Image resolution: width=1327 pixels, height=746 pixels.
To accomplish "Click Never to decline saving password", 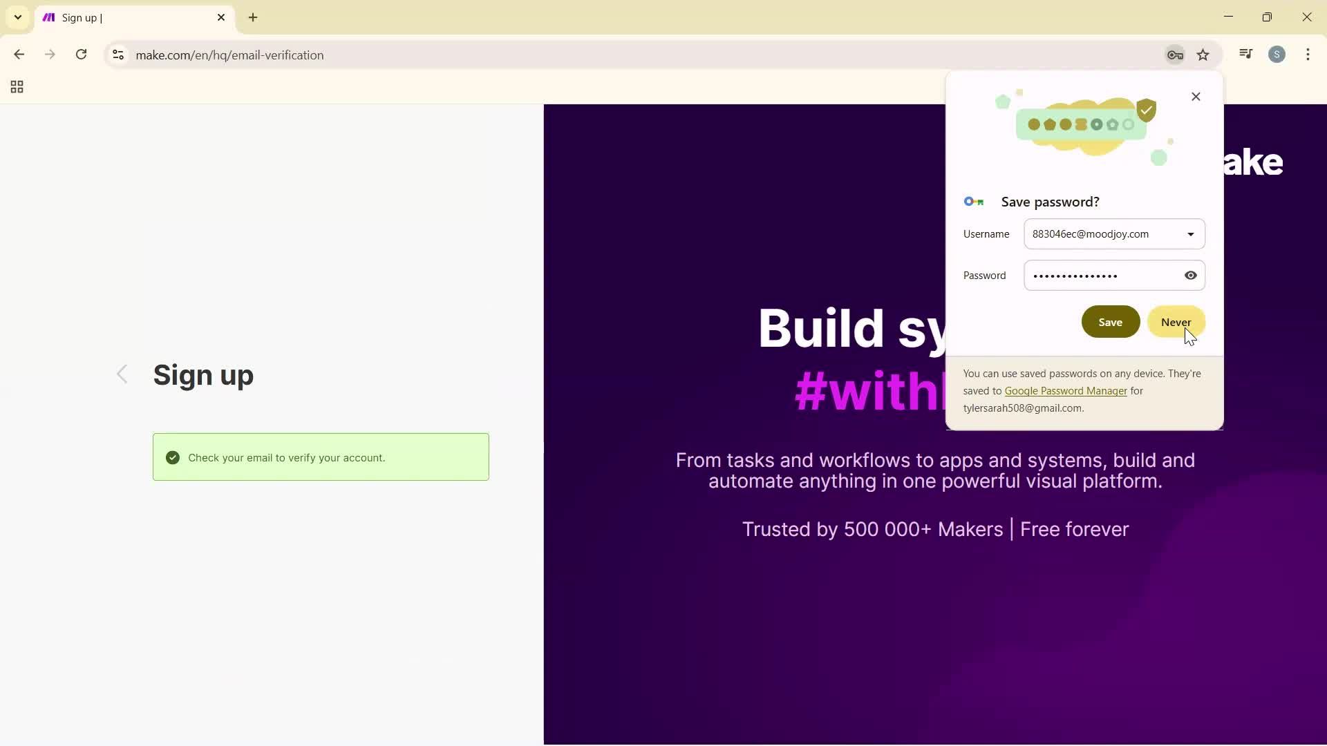I will click(x=1175, y=322).
